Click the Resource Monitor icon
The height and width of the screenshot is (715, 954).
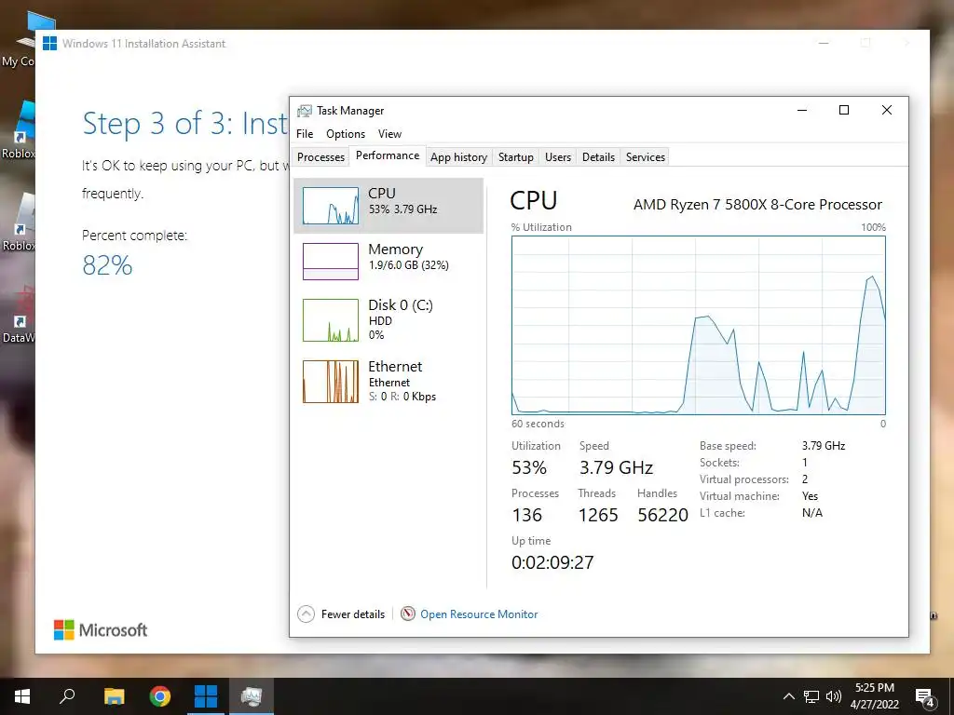(408, 614)
